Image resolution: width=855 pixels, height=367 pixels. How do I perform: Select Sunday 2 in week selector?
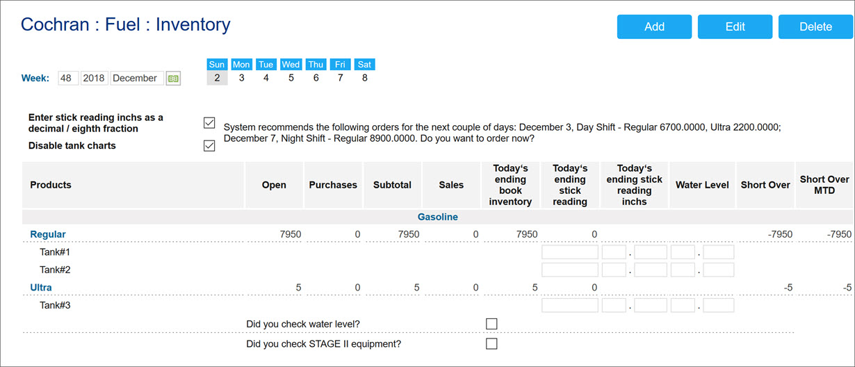[217, 78]
